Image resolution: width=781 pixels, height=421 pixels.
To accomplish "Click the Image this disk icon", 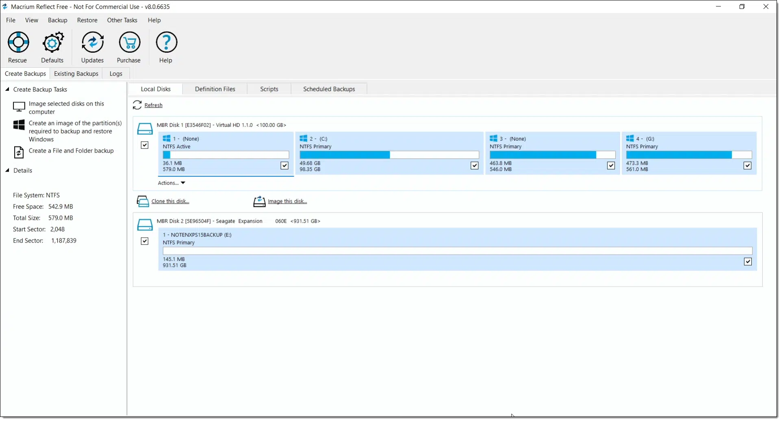I will click(x=259, y=201).
